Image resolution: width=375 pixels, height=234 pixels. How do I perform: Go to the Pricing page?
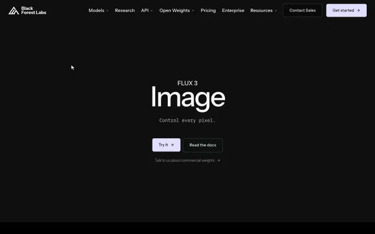pos(208,10)
